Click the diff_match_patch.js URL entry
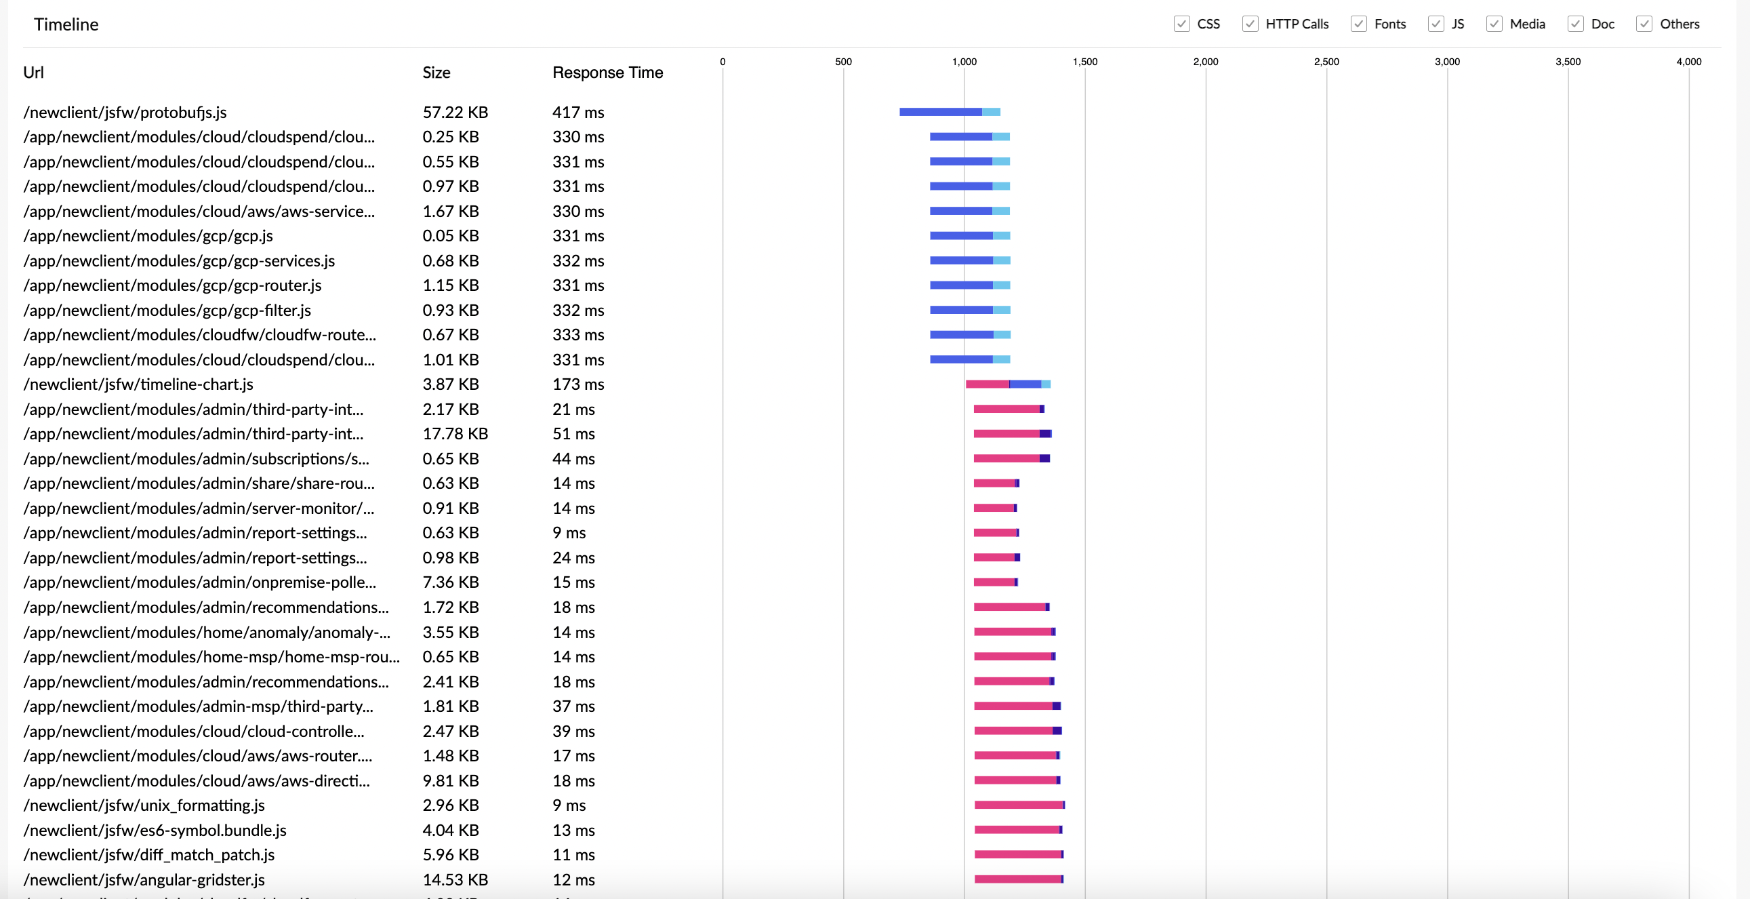 tap(149, 855)
